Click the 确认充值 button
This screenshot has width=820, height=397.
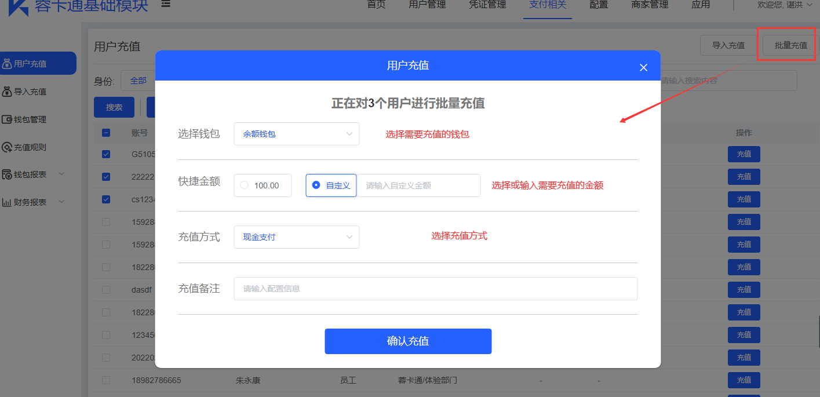coord(408,341)
